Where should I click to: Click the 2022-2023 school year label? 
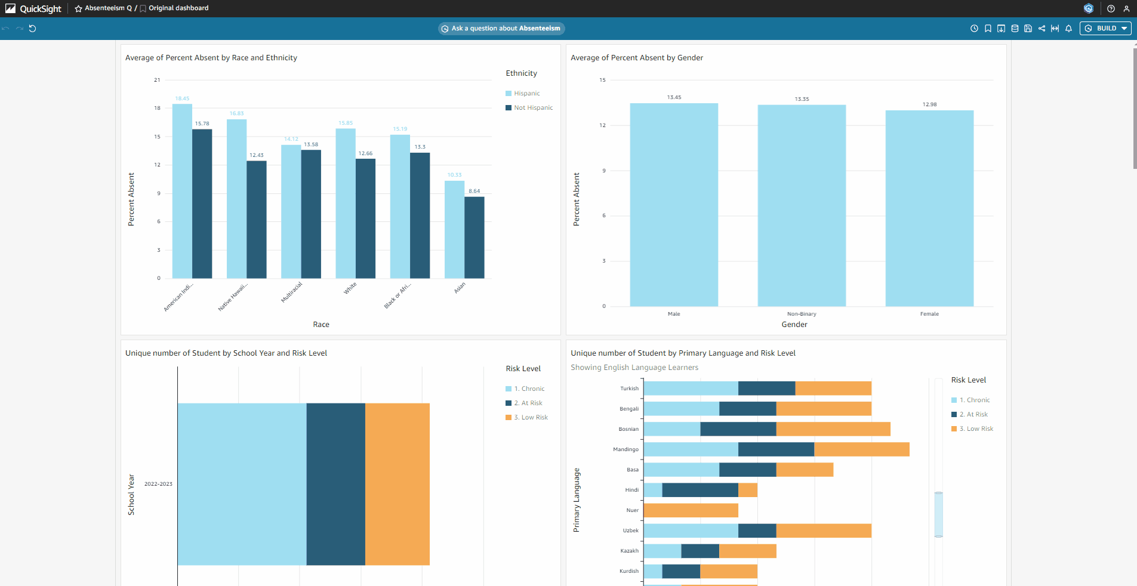click(158, 484)
